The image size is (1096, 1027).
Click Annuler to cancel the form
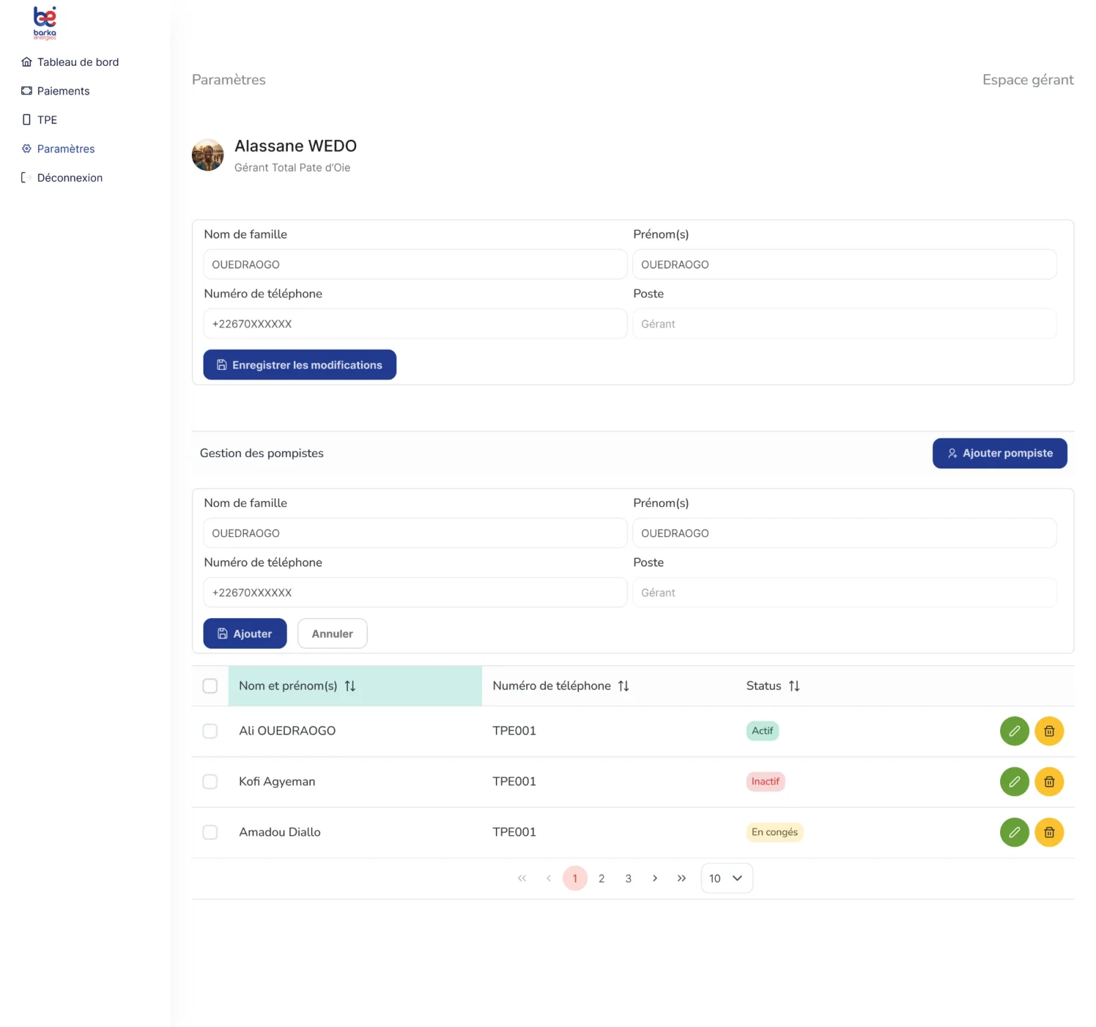(x=332, y=633)
